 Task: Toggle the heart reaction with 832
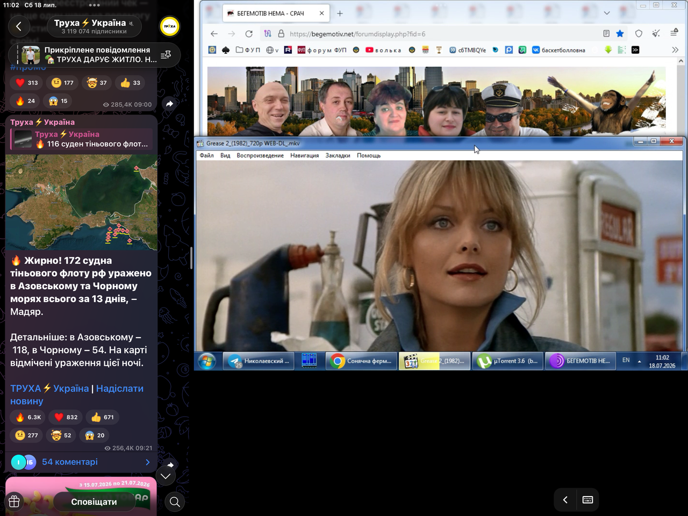point(66,417)
